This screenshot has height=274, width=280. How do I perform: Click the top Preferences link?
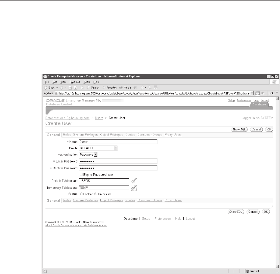point(244,100)
